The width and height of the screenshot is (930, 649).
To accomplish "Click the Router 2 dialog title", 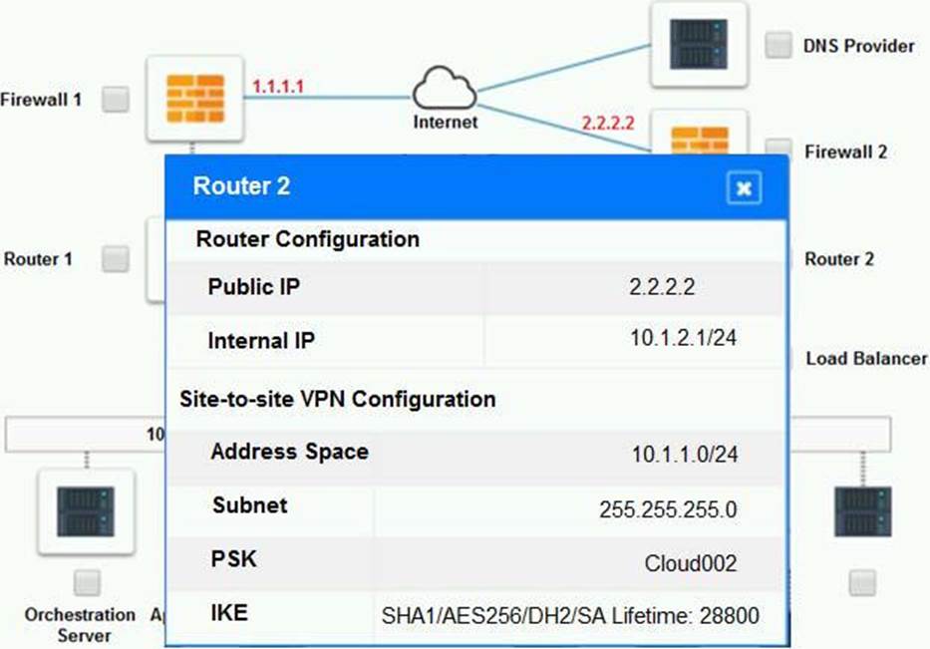I will coord(241,186).
